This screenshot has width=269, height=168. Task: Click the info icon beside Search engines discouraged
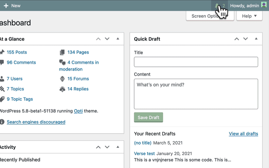[x=2, y=122]
